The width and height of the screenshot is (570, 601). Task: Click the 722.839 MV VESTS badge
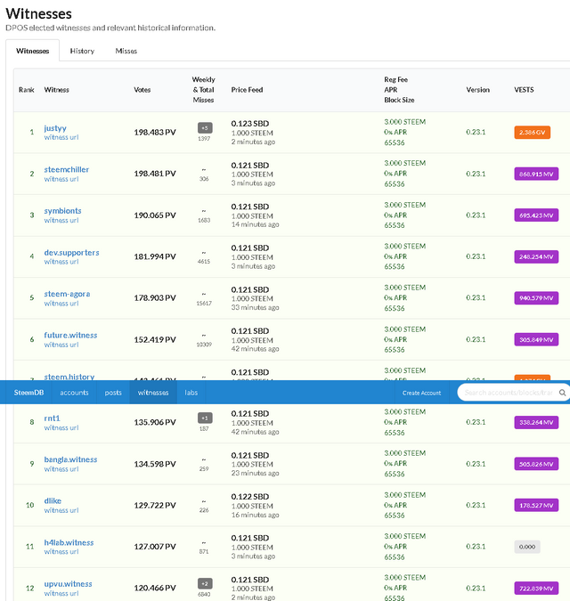(536, 589)
